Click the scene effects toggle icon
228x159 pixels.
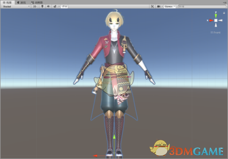pyautogui.click(x=55, y=7)
